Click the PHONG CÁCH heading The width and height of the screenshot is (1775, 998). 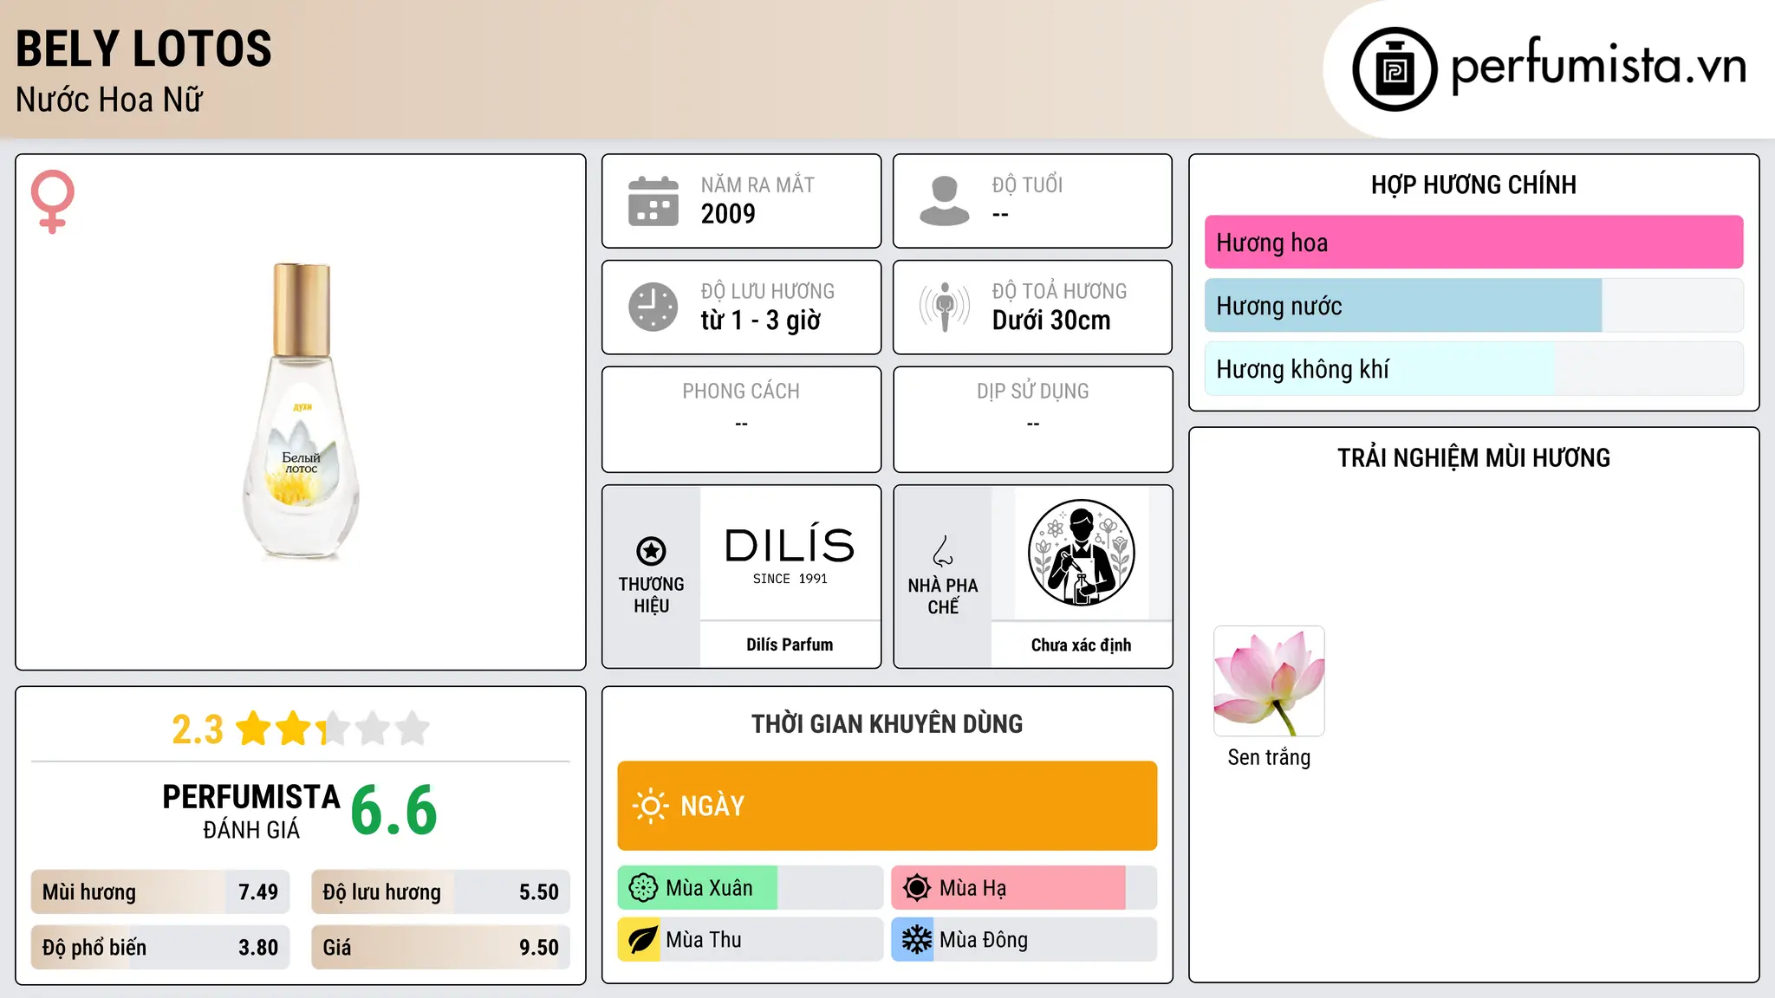741,392
